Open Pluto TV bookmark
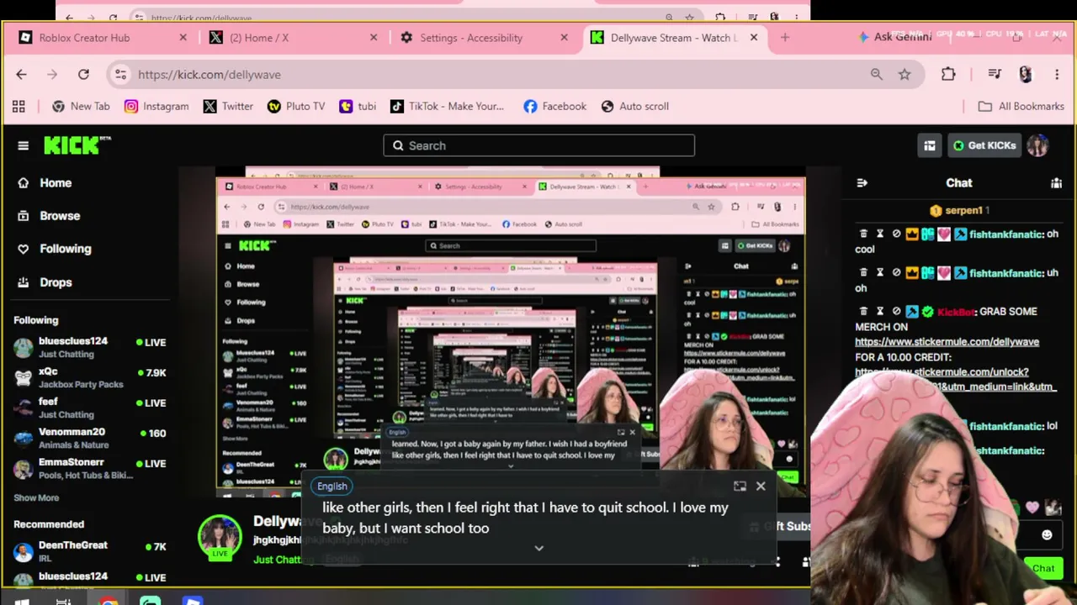The width and height of the screenshot is (1077, 605). [x=296, y=106]
